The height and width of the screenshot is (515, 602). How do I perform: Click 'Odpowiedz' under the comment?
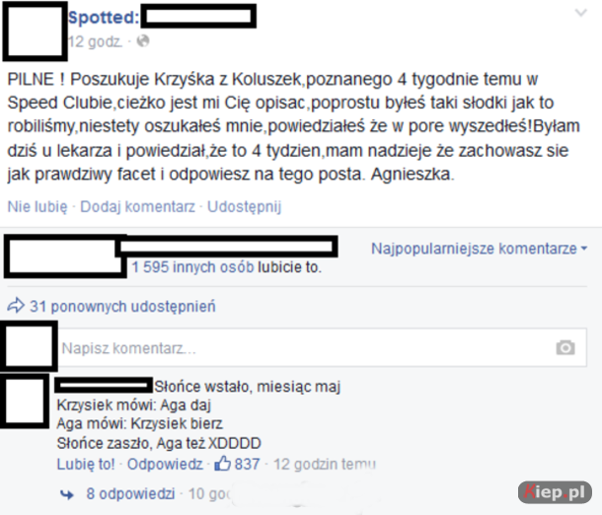(165, 464)
